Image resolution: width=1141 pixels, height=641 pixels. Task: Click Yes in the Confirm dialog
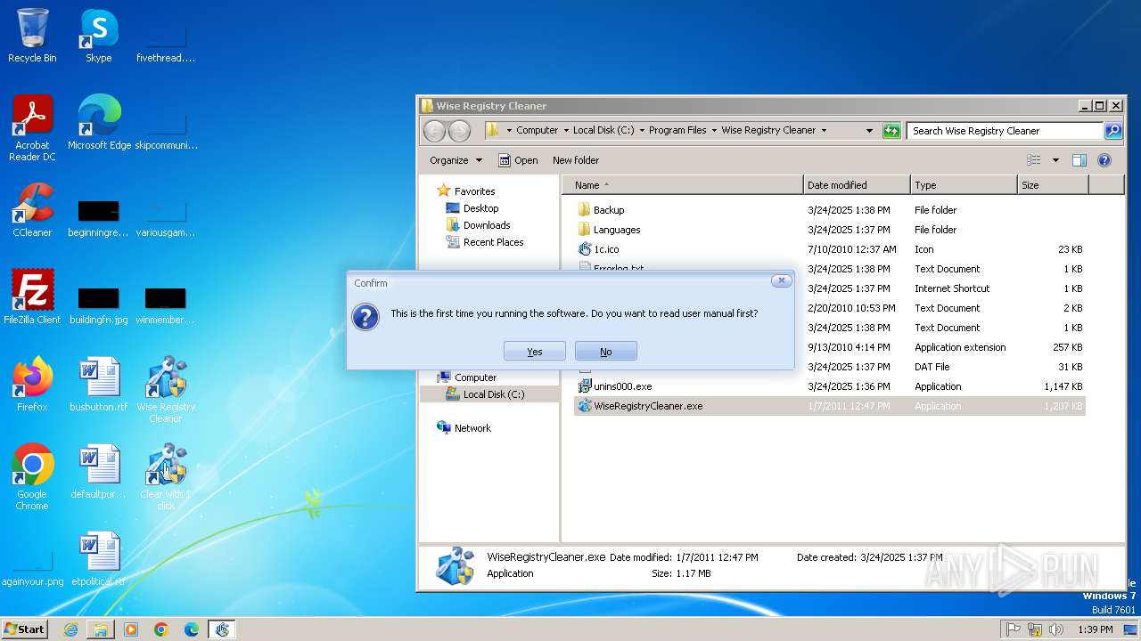(x=535, y=352)
